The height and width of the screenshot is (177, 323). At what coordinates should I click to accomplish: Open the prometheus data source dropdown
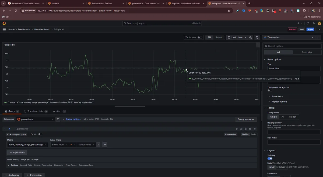pos(36,119)
